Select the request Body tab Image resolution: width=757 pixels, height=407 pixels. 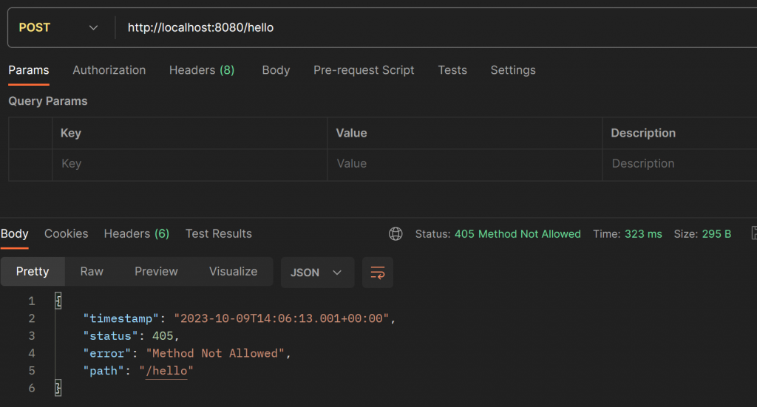point(276,70)
